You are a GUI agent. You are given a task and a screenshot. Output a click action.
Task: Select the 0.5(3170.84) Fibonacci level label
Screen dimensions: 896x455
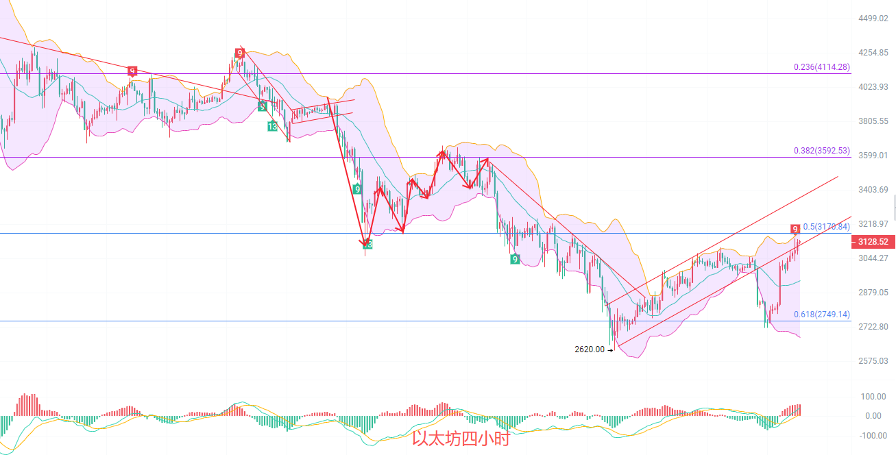pos(826,227)
